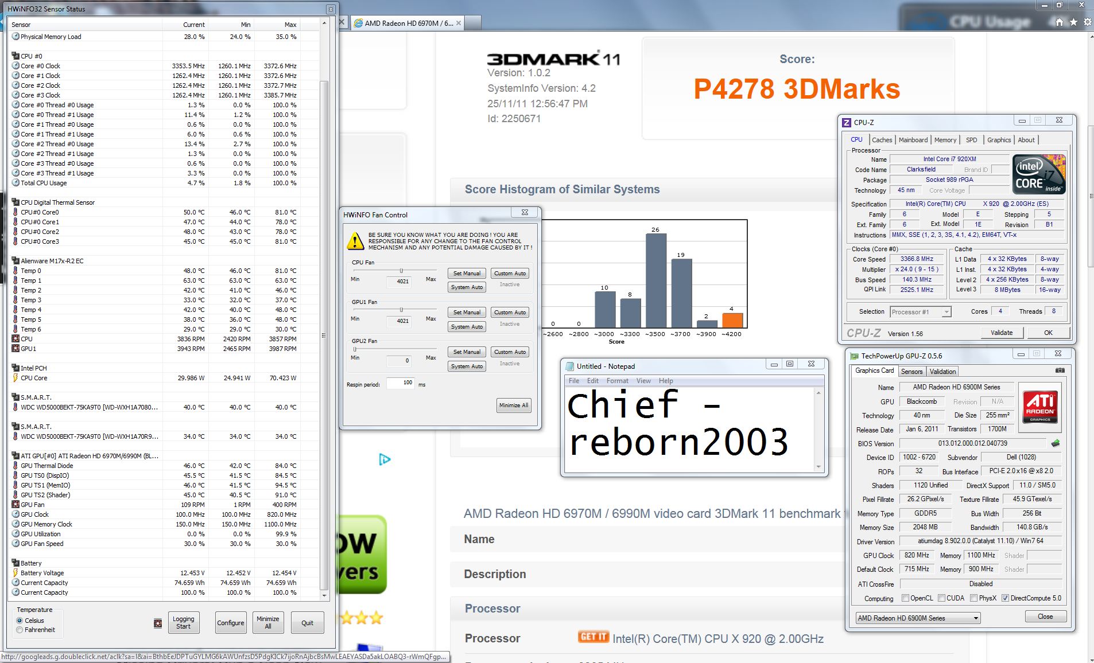Open the browser Favorites star icon
Viewport: 1094px width, 663px height.
1073,22
